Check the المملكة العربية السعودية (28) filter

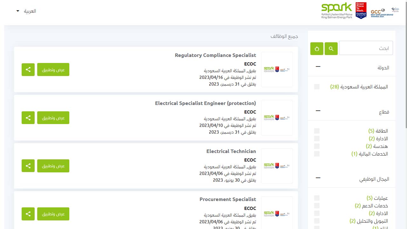coord(317,87)
